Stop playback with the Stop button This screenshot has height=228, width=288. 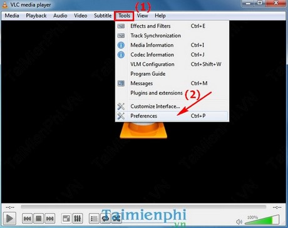38,219
